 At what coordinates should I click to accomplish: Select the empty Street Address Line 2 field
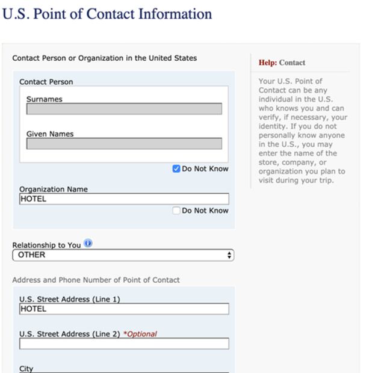pyautogui.click(x=124, y=344)
